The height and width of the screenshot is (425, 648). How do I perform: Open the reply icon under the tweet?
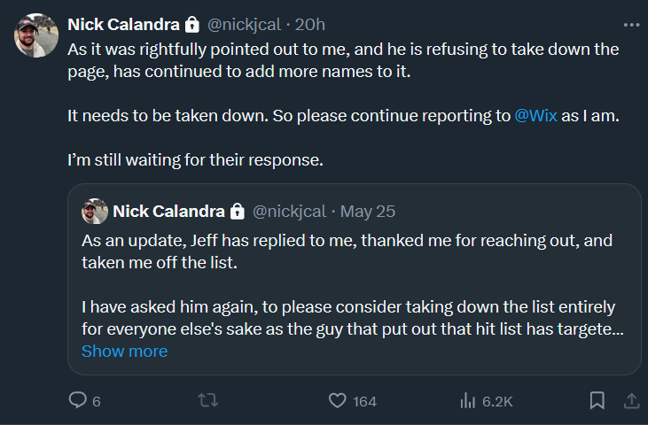(78, 401)
